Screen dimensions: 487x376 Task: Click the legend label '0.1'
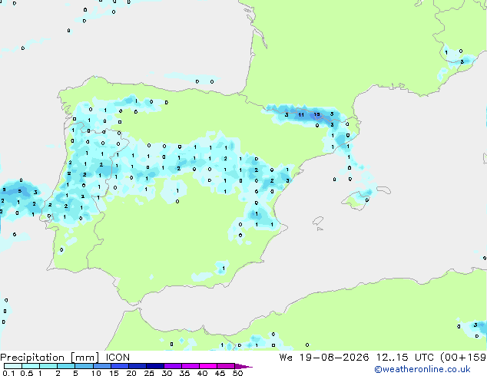click(x=8, y=373)
